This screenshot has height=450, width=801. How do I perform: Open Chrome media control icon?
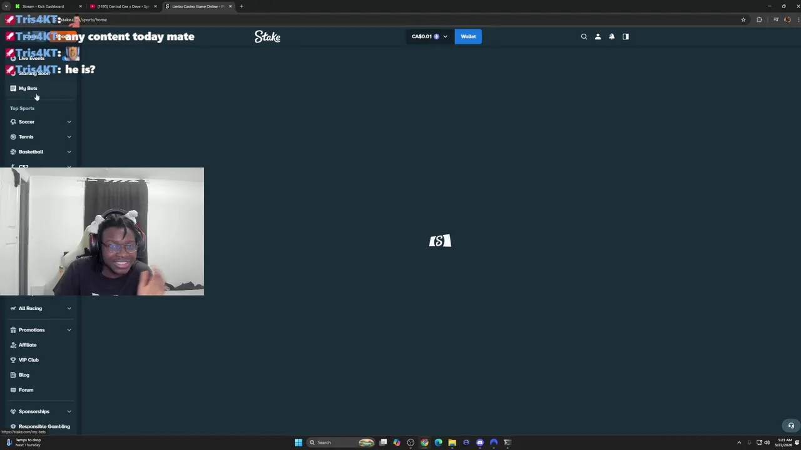pyautogui.click(x=776, y=19)
